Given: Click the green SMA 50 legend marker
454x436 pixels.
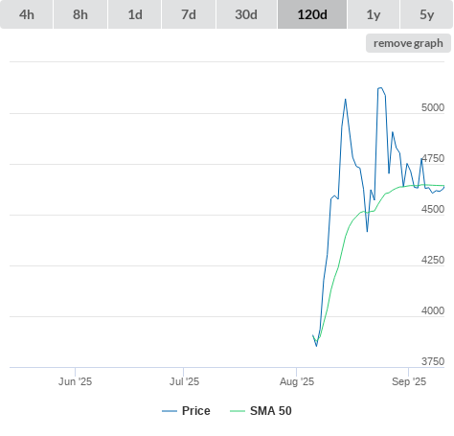Looking at the screenshot, I should 238,411.
